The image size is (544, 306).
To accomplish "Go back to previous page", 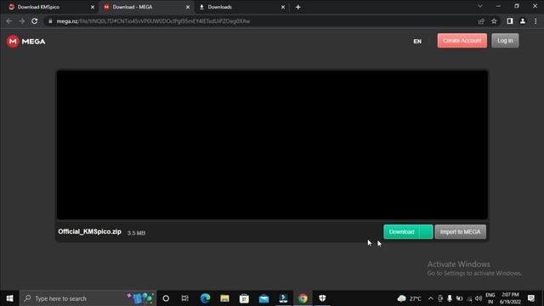I will 9,21.
